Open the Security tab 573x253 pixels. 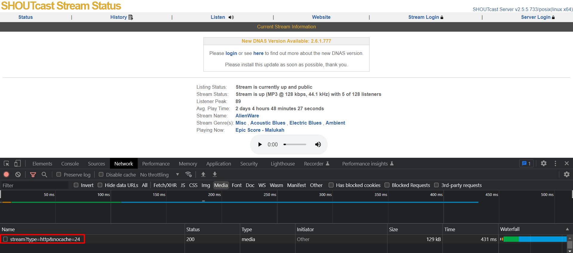(249, 164)
